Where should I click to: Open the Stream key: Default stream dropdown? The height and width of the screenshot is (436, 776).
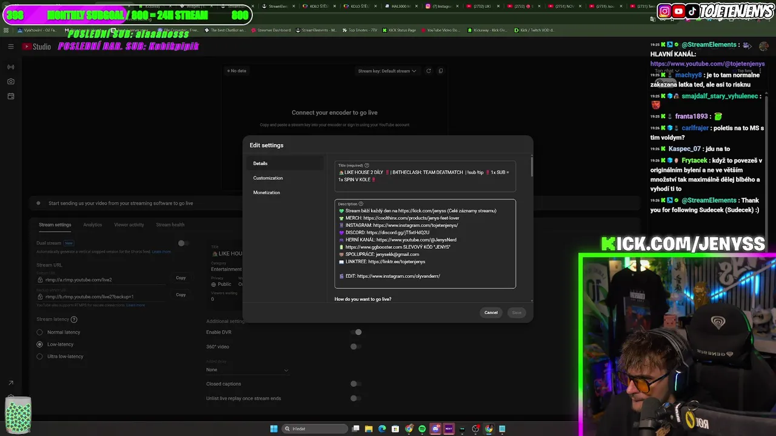point(387,71)
